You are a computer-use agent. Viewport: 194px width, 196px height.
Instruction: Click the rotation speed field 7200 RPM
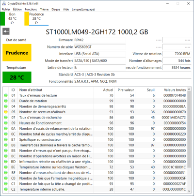pos(177,54)
